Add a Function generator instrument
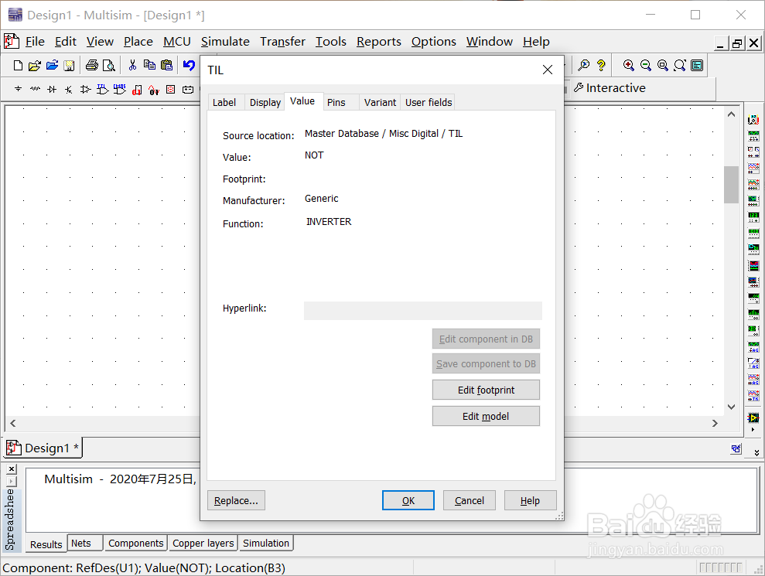765x576 pixels. point(753,135)
